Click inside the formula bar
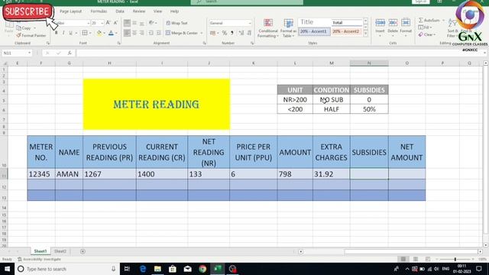Viewport: 489px width, 275px height. [280, 53]
